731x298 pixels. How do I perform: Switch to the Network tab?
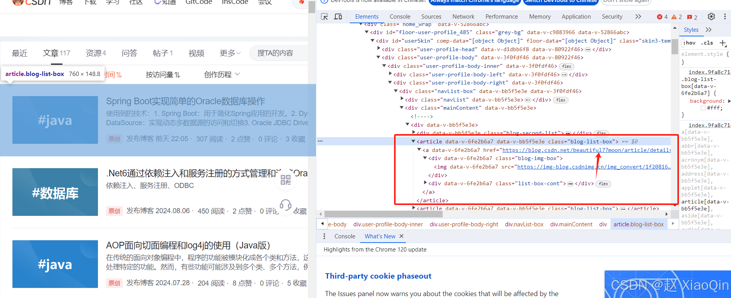463,17
